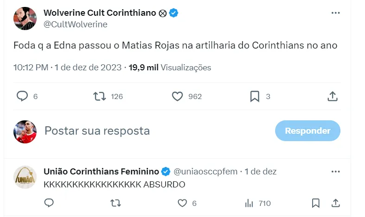Like the main tweet with 962 likes
Screen dimensions: 365x217
click(178, 96)
